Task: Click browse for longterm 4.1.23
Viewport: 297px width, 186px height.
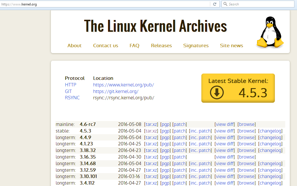Action: click(x=247, y=144)
